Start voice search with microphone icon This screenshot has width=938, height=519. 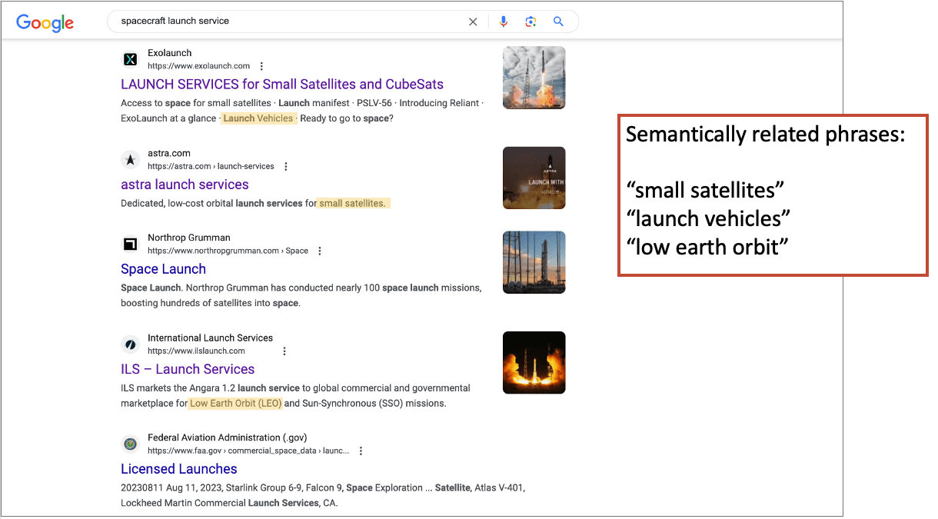(x=504, y=22)
